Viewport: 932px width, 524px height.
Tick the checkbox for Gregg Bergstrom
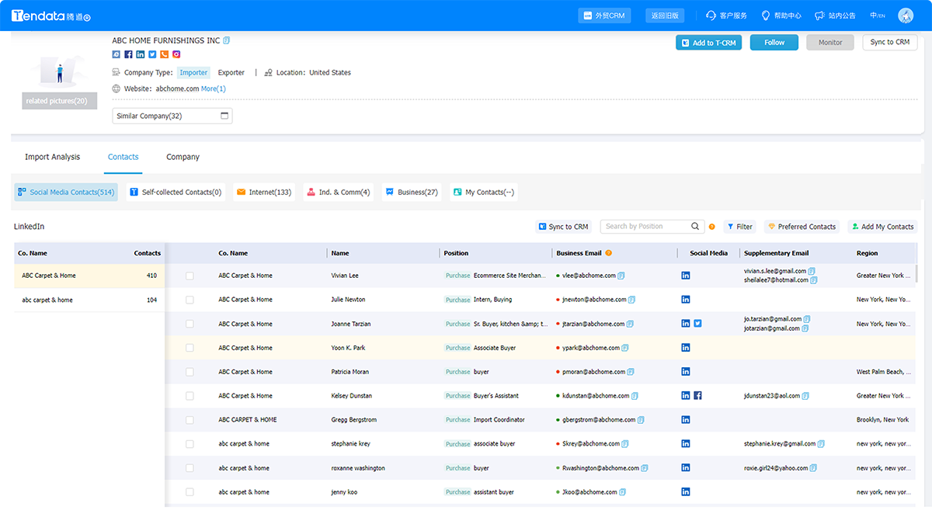tap(190, 420)
